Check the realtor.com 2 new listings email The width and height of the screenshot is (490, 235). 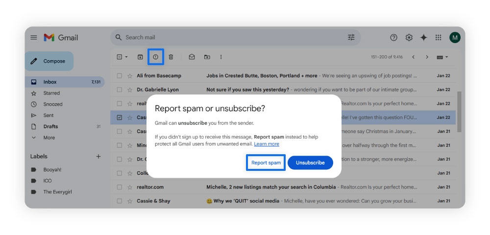coord(119,187)
